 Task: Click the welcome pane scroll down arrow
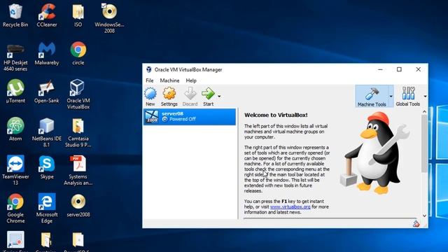424,216
